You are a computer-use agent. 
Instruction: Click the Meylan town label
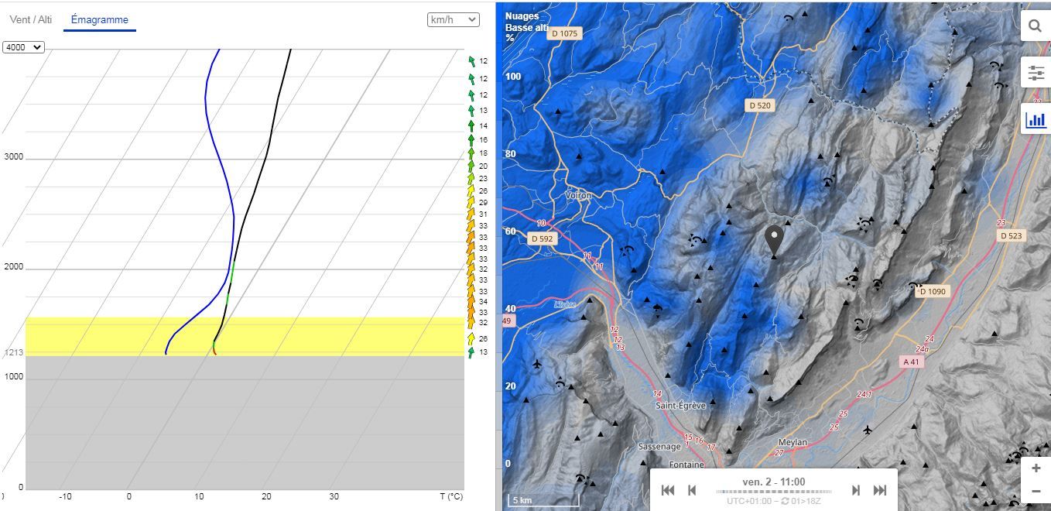tap(793, 442)
